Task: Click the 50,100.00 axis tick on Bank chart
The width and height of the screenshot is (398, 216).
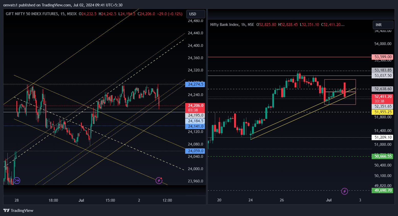Action: coord(383,176)
